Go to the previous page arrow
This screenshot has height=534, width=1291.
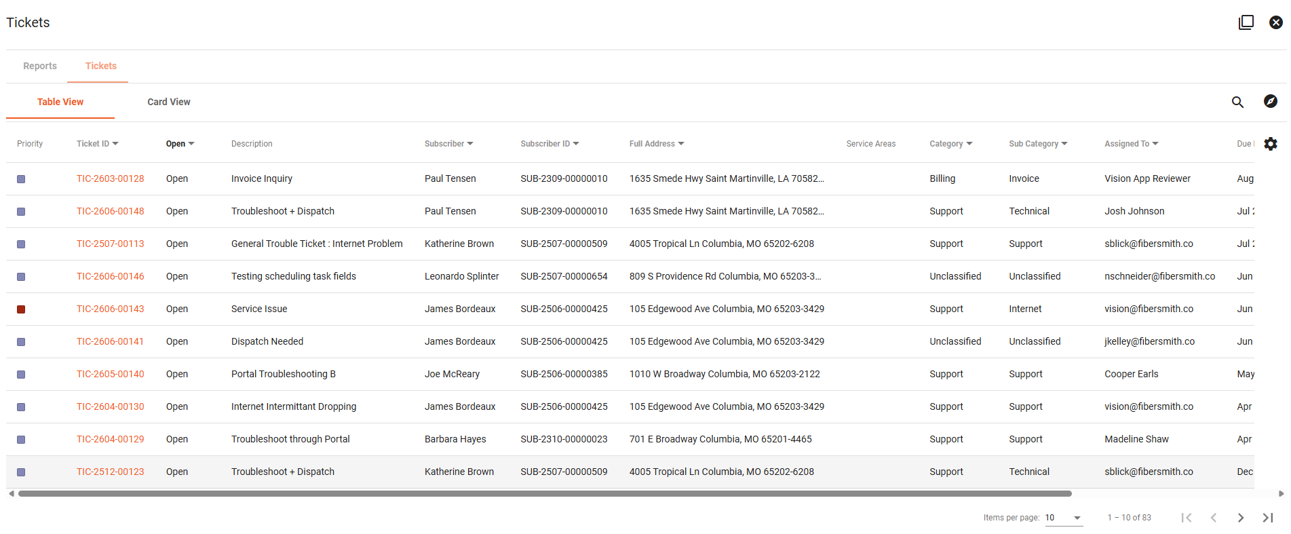coord(1214,518)
